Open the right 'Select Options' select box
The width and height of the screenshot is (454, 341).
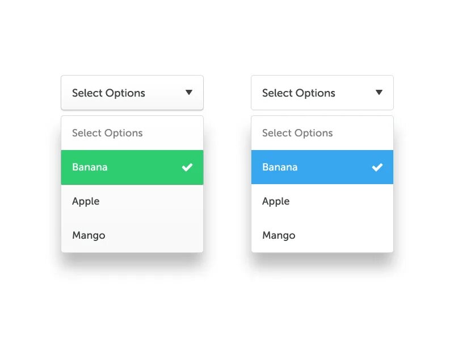pyautogui.click(x=322, y=93)
